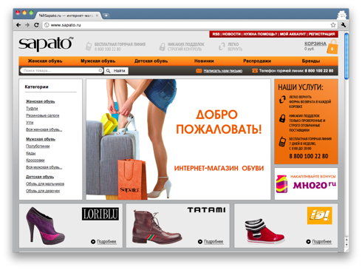The width and height of the screenshot is (362, 270).
Task: Open Вся женская обувь... sidebar link
Action: click(44, 129)
